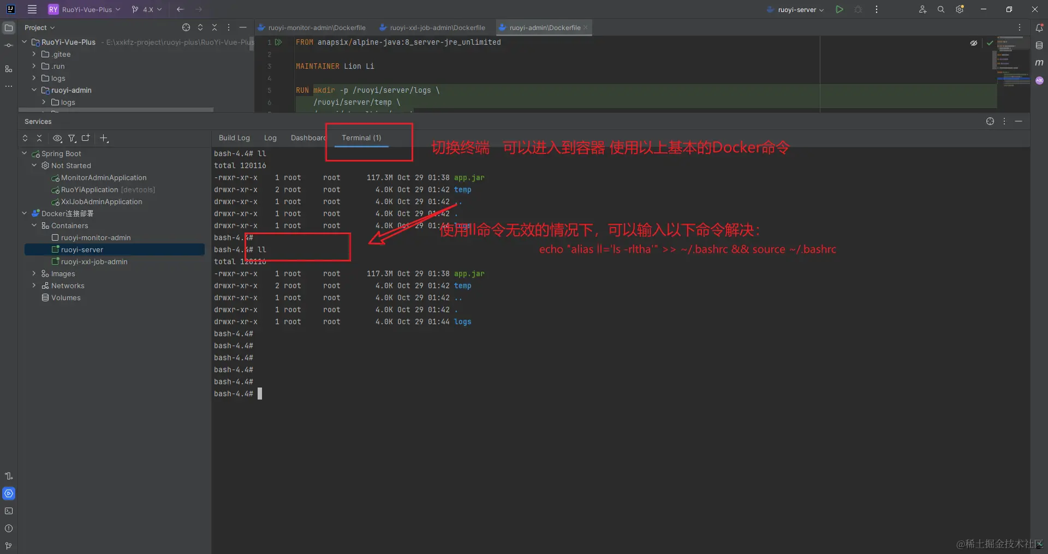
Task: Run the ruoyi-server configuration
Action: (x=839, y=9)
